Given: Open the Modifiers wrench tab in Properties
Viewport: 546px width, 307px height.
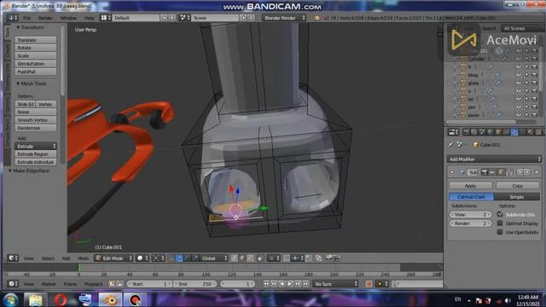Looking at the screenshot, I should click(514, 132).
